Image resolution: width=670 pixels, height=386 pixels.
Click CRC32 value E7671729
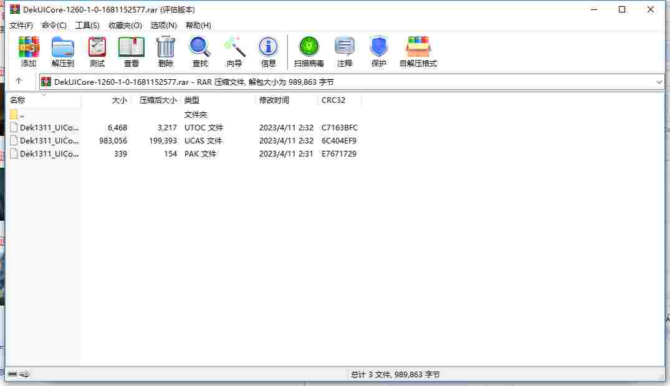339,153
